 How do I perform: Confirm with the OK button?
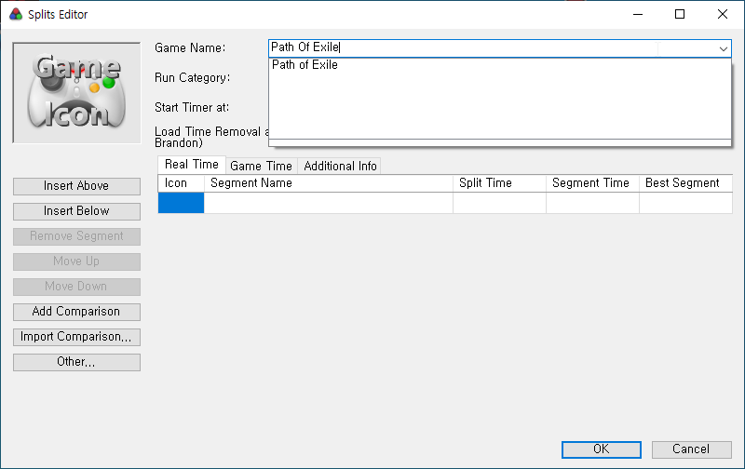click(601, 449)
